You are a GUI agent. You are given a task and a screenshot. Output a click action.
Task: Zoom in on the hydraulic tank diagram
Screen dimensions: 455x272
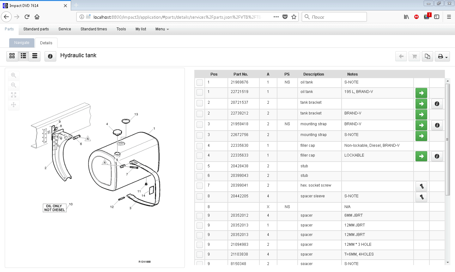(14, 75)
